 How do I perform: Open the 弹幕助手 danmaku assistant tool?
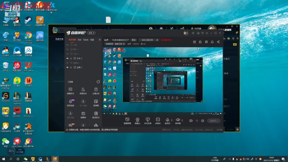point(70,91)
